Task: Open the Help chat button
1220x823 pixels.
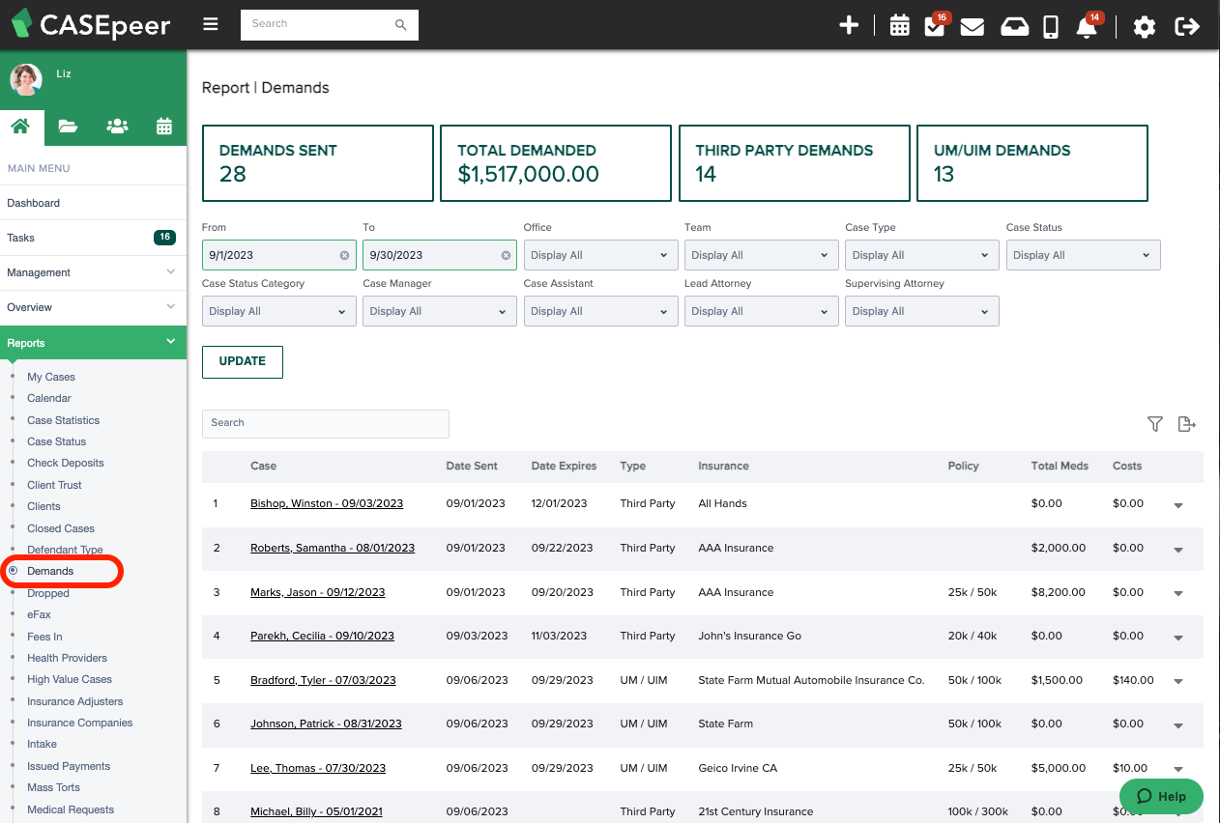Action: coord(1161,797)
